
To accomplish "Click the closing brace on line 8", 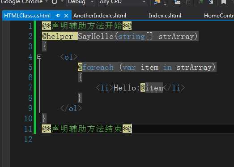I will click(80, 98).
